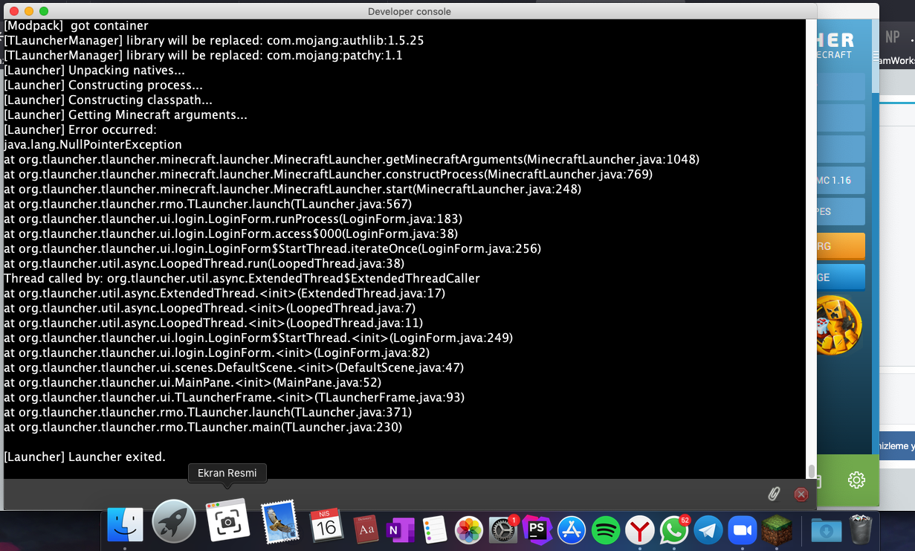Click the PES button in TLauncher sidebar

click(841, 211)
